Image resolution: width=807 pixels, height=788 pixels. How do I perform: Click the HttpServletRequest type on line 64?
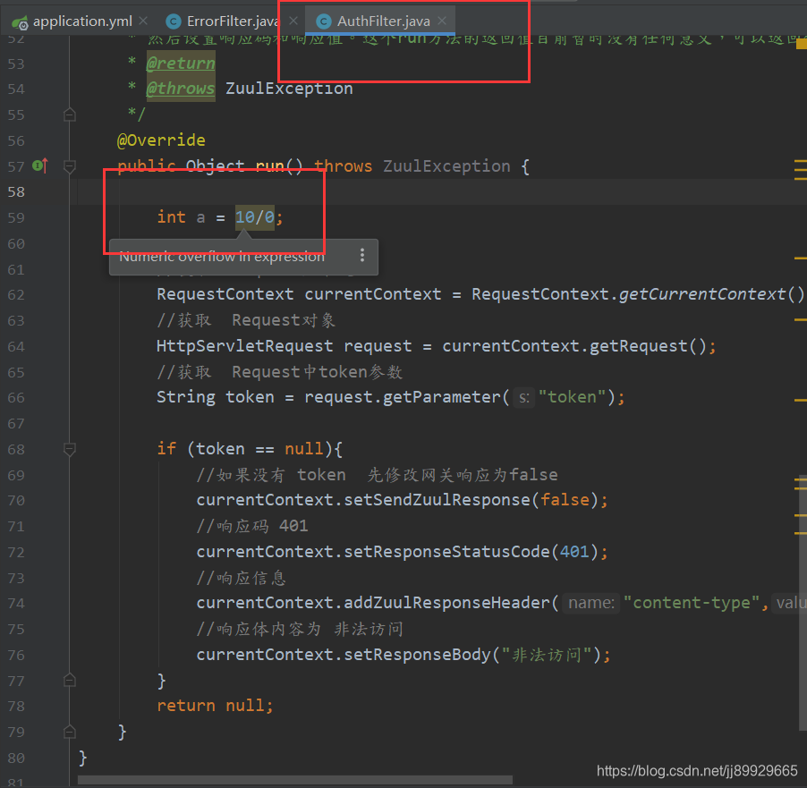click(x=244, y=346)
